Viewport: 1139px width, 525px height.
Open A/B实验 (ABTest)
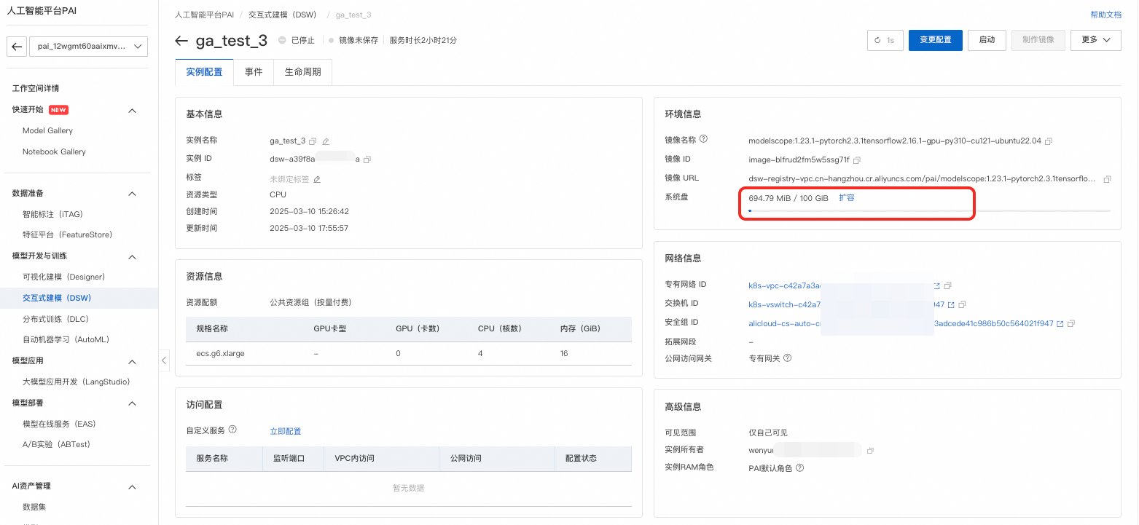click(x=56, y=444)
